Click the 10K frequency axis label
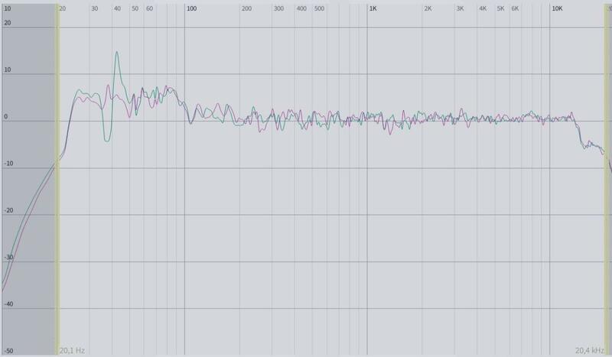 coord(558,8)
